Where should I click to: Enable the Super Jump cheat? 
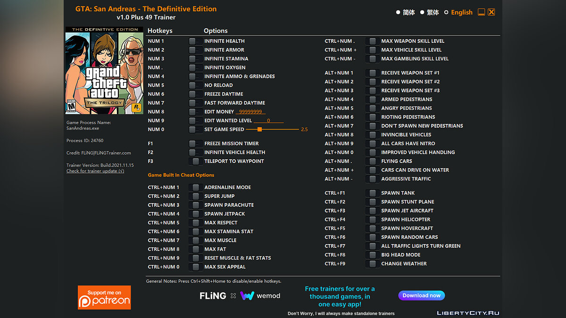pos(195,196)
